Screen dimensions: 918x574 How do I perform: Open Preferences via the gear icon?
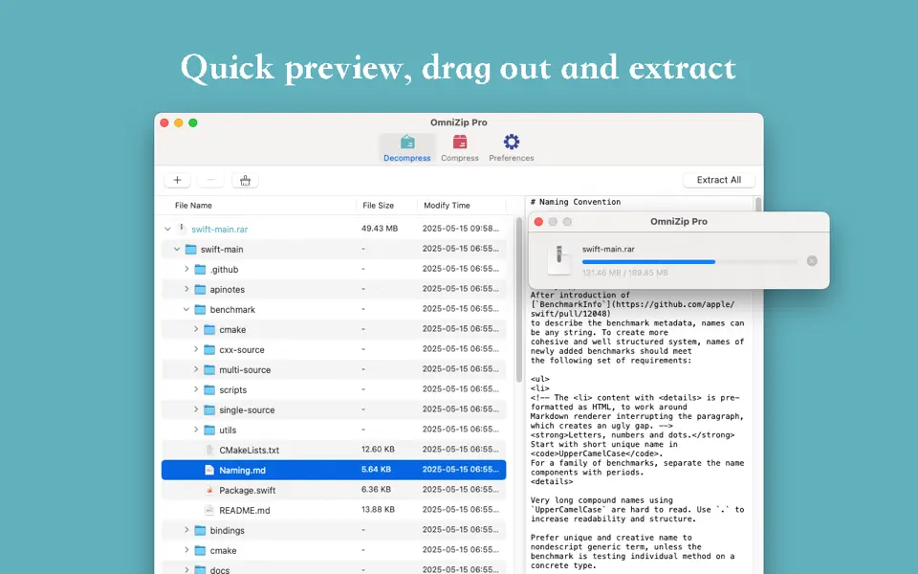(x=512, y=143)
